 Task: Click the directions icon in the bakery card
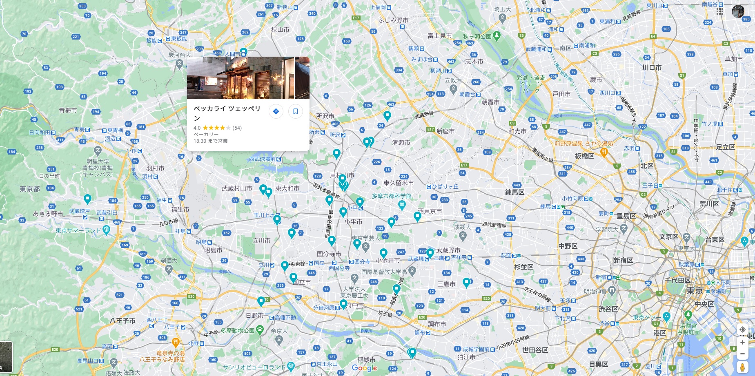pos(276,111)
